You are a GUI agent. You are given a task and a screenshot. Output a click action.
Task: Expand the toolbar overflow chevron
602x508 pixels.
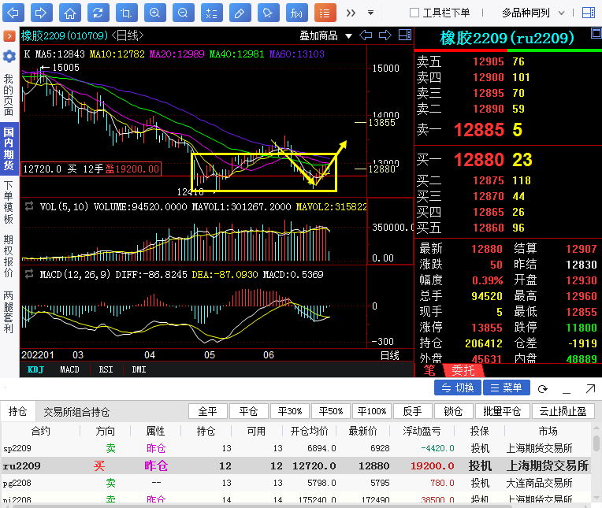point(351,13)
